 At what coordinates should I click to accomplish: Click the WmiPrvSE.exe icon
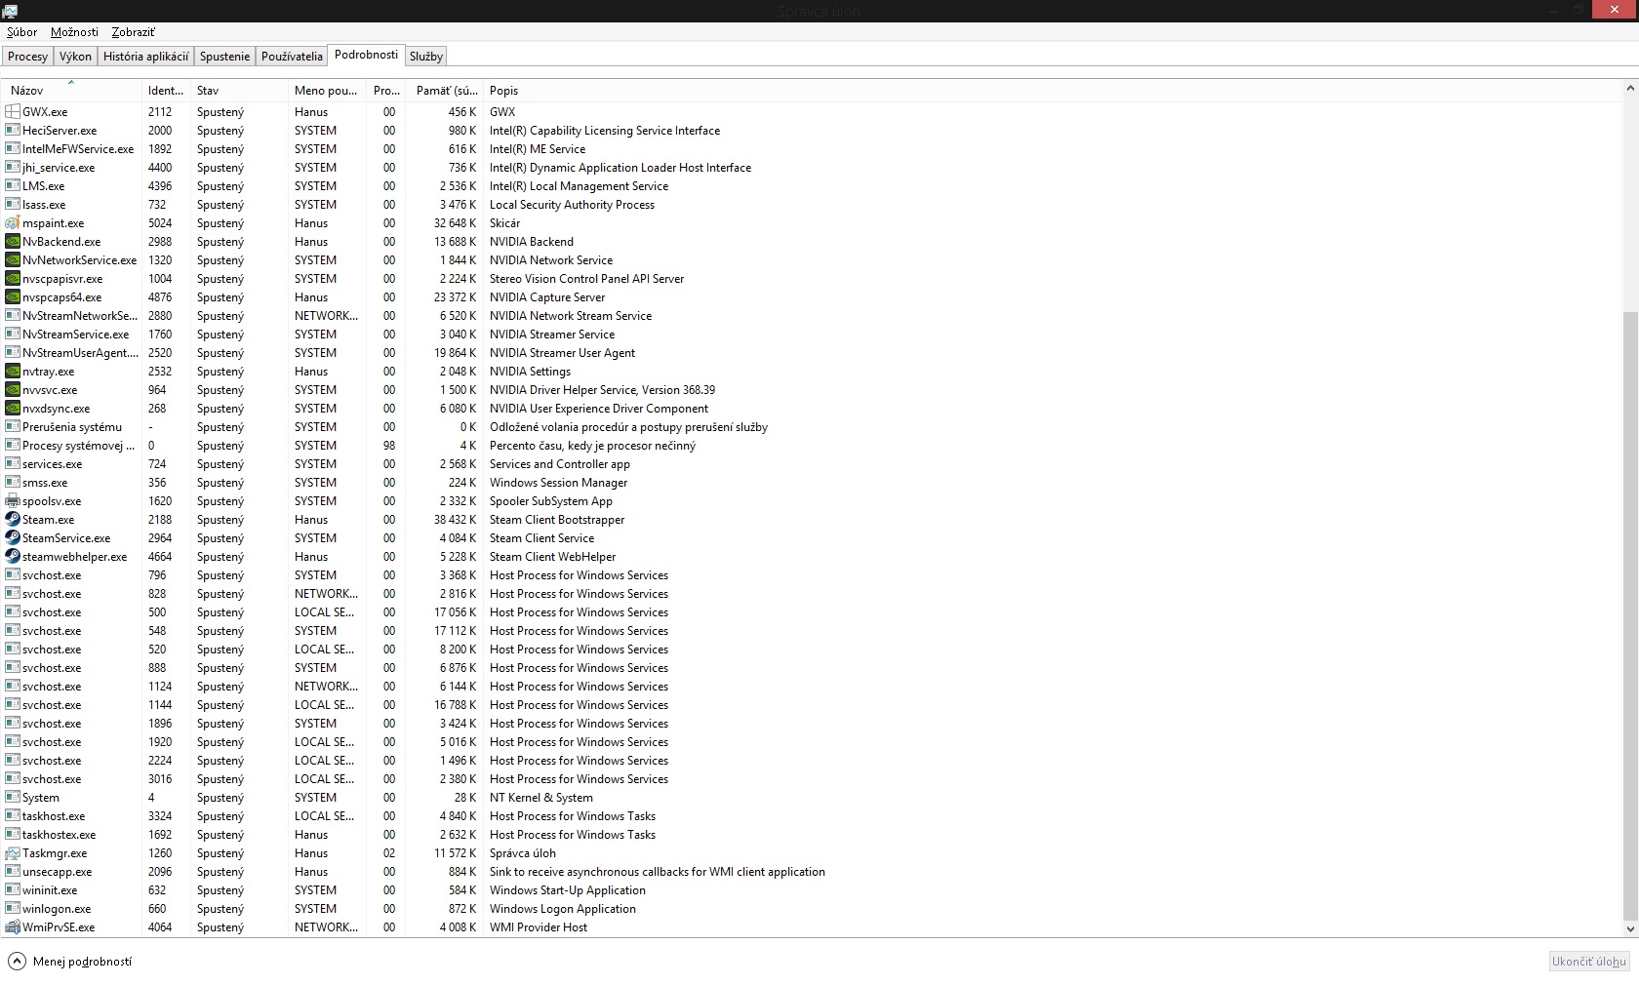point(13,927)
